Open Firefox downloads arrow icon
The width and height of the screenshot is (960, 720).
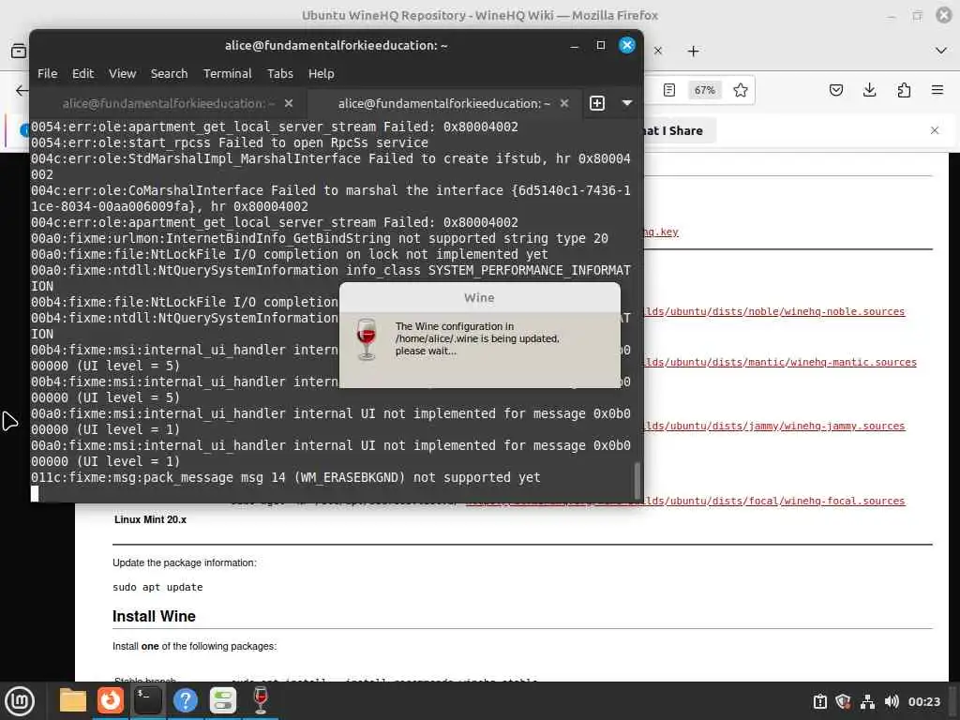click(869, 90)
